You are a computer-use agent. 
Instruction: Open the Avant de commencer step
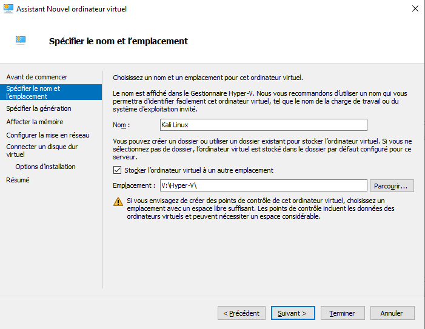[x=37, y=77]
